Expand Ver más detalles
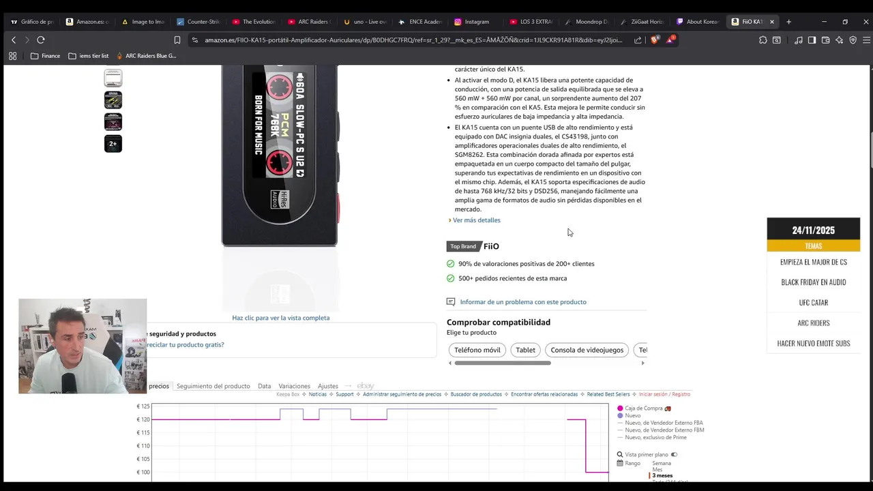 477,220
